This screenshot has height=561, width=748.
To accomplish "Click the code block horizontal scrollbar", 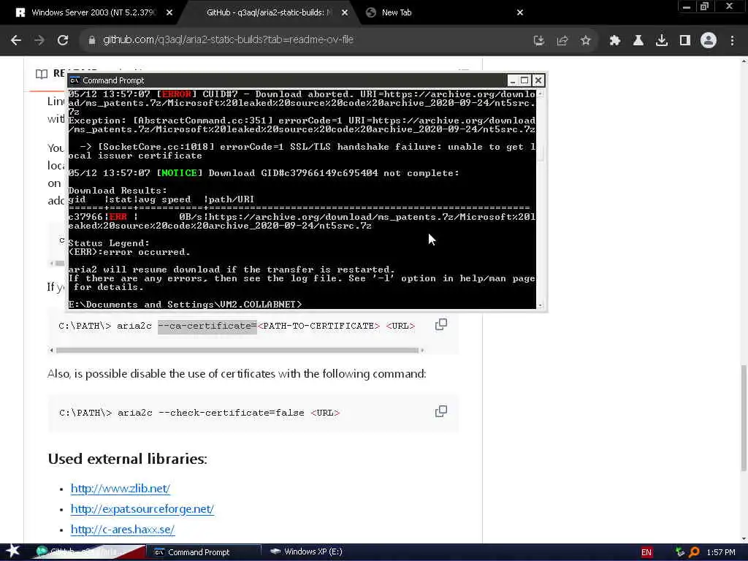I will [237, 350].
